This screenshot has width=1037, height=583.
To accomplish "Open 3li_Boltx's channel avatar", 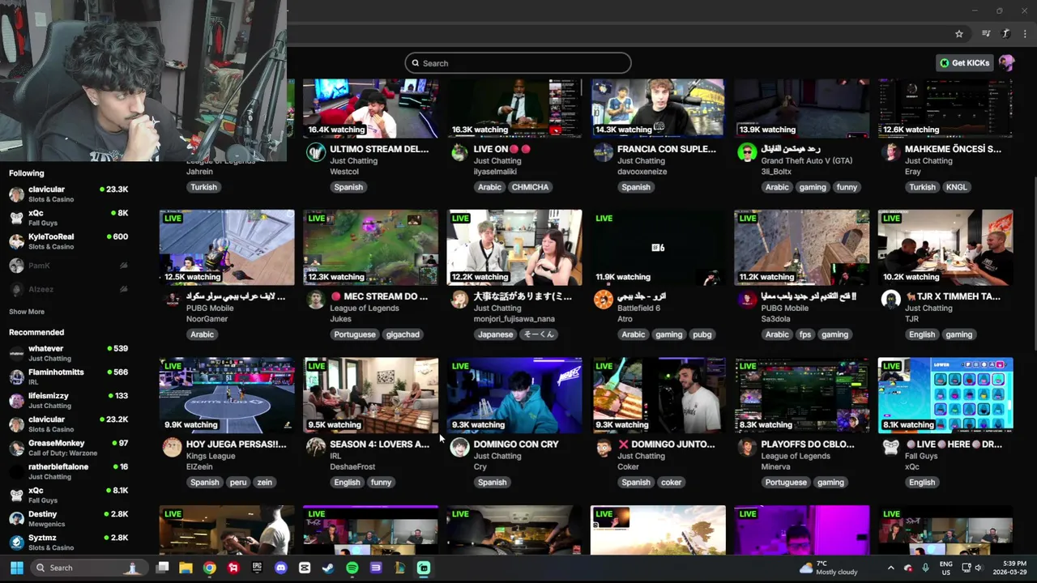I will click(747, 151).
